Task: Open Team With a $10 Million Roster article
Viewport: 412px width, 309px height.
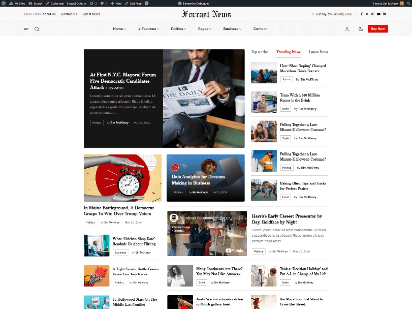Action: pos(300,98)
